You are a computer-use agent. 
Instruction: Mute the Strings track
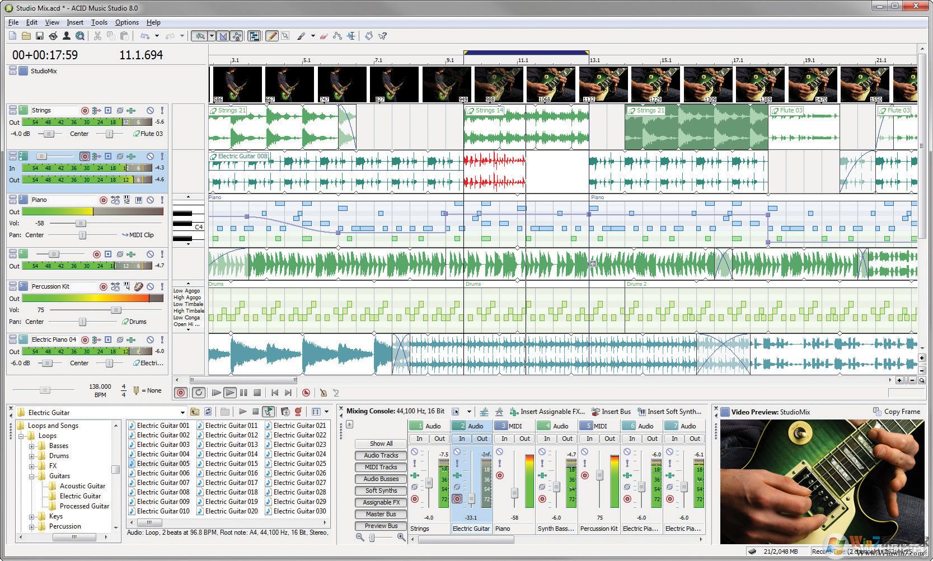click(150, 110)
